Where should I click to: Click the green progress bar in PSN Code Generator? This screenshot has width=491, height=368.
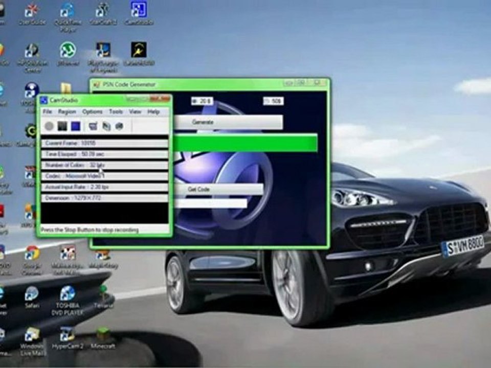(244, 143)
